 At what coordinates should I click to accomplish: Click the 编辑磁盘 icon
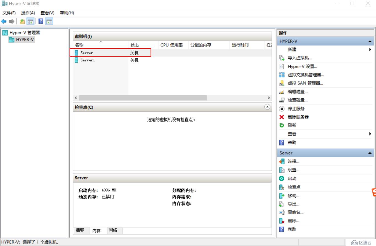[282, 92]
